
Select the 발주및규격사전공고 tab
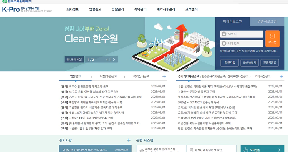coord(213,76)
